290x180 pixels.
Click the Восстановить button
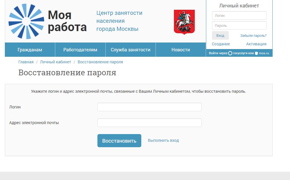119,141
